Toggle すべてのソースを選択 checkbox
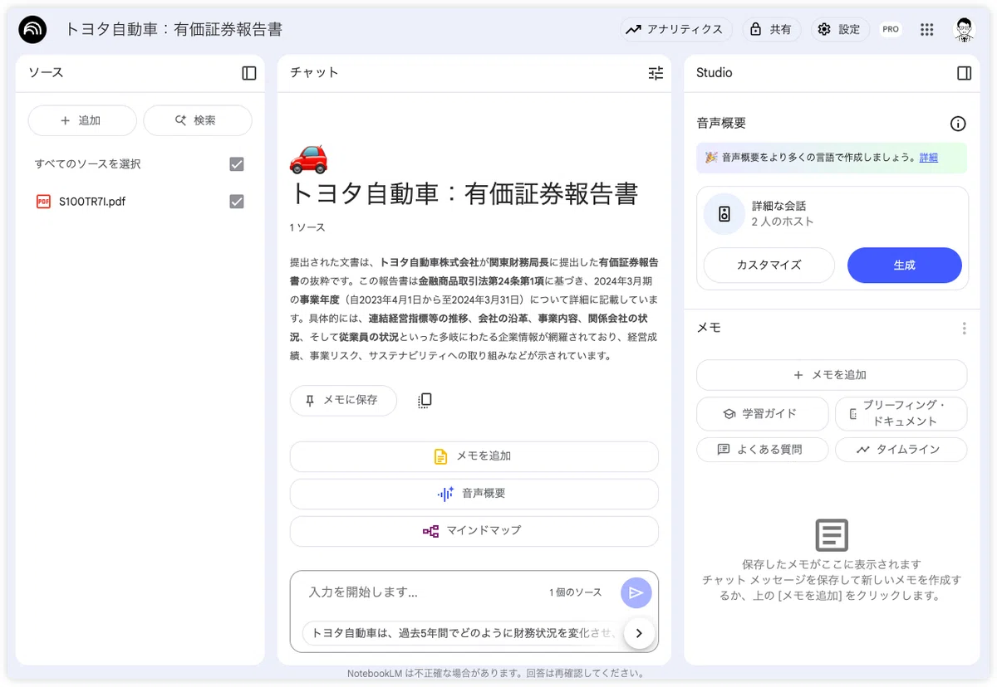Viewport: 997px width, 687px height. click(x=237, y=164)
